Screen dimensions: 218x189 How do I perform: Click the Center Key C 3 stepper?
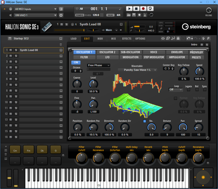169,69
